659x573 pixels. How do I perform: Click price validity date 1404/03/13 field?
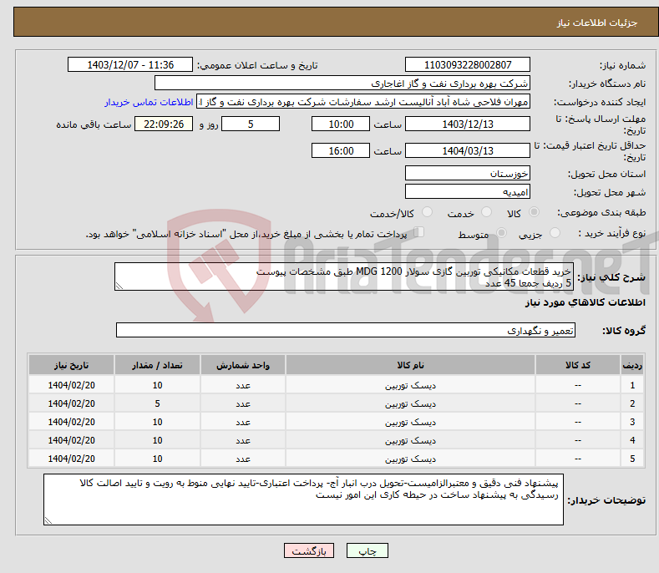468,150
